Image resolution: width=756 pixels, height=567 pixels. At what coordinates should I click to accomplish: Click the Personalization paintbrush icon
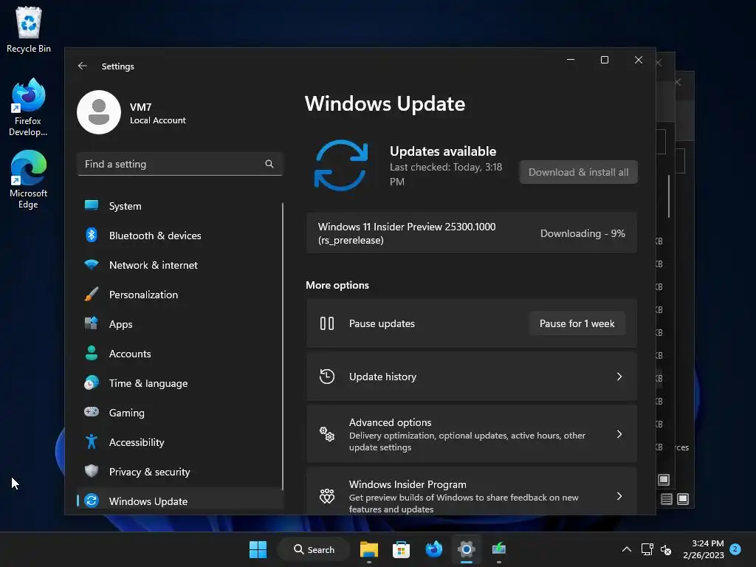[x=92, y=294]
